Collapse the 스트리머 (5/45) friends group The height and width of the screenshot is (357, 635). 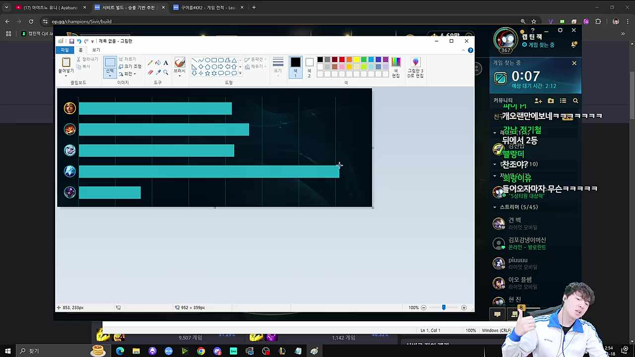coord(495,207)
